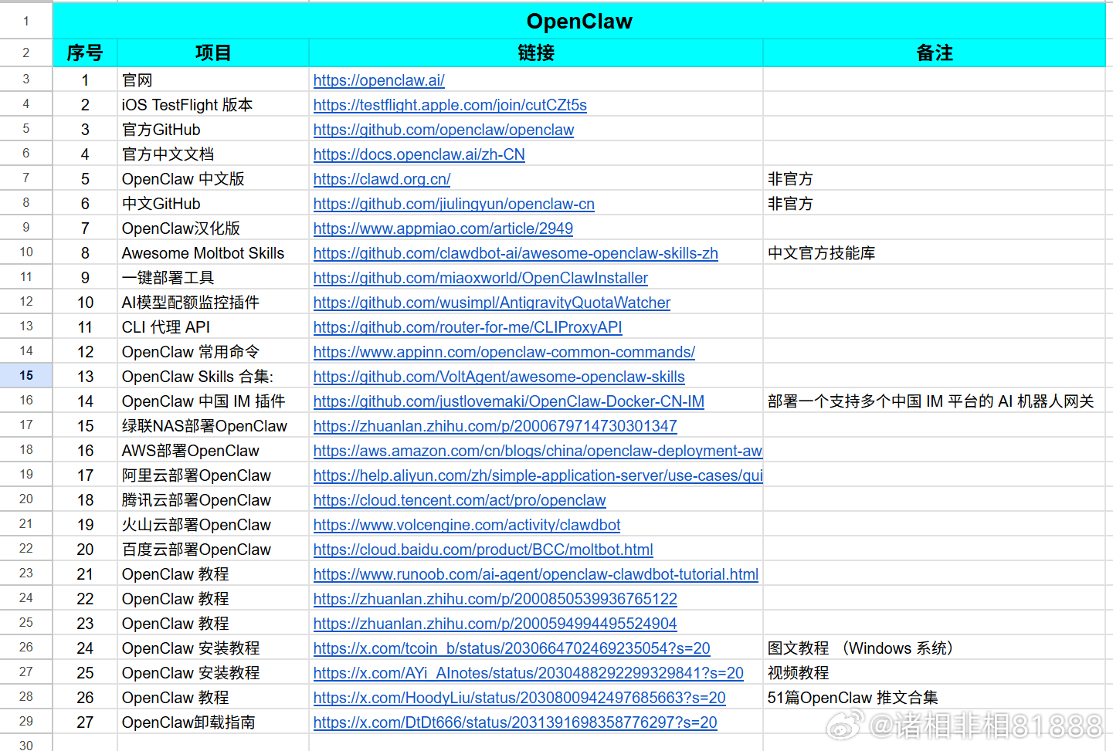Click the 百度云部署OpenClaw cell
Screen dimensions: 1113x751
213,550
